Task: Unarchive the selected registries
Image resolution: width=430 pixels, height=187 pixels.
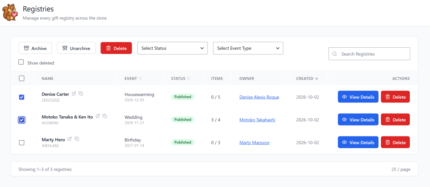Action: 76,48
